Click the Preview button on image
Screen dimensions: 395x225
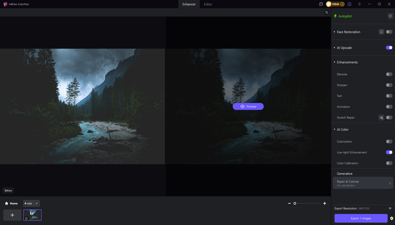(248, 106)
